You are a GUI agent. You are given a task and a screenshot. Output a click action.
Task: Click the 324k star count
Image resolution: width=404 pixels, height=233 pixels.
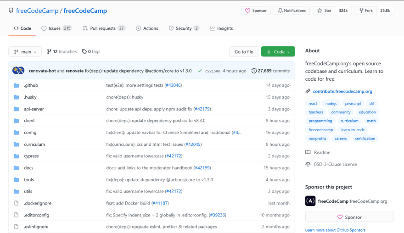click(x=343, y=11)
